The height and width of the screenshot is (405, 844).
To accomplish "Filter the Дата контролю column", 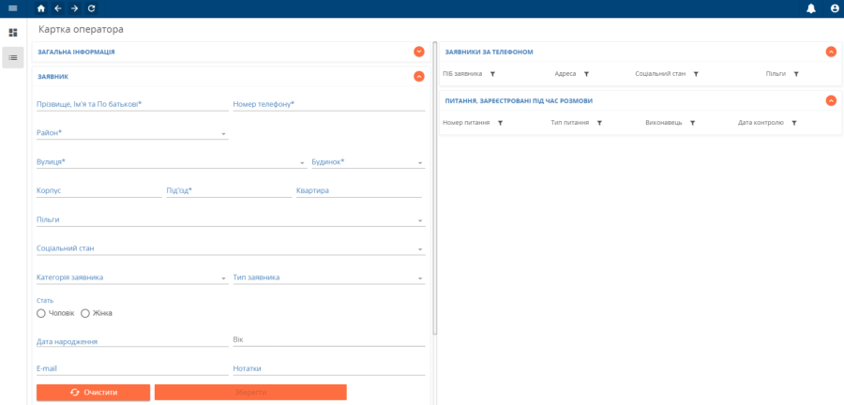I will coord(794,123).
